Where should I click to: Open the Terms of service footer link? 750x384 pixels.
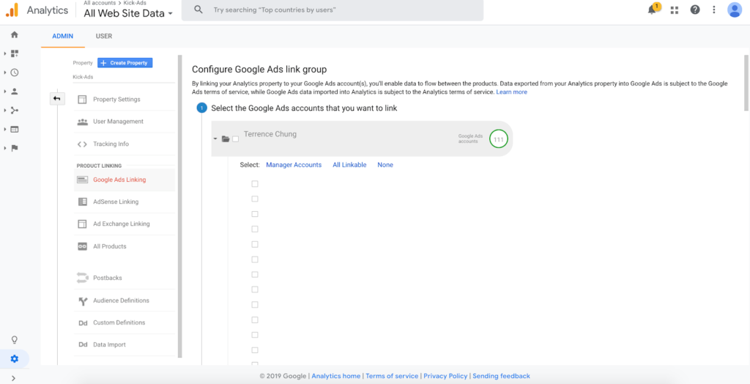tap(392, 377)
